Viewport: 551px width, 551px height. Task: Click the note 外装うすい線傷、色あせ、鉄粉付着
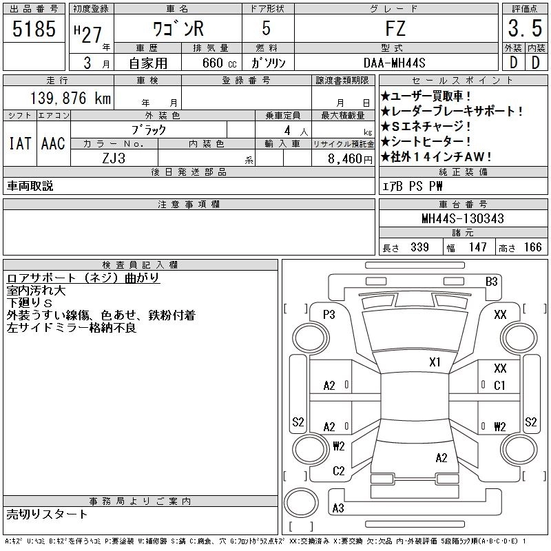(x=101, y=315)
